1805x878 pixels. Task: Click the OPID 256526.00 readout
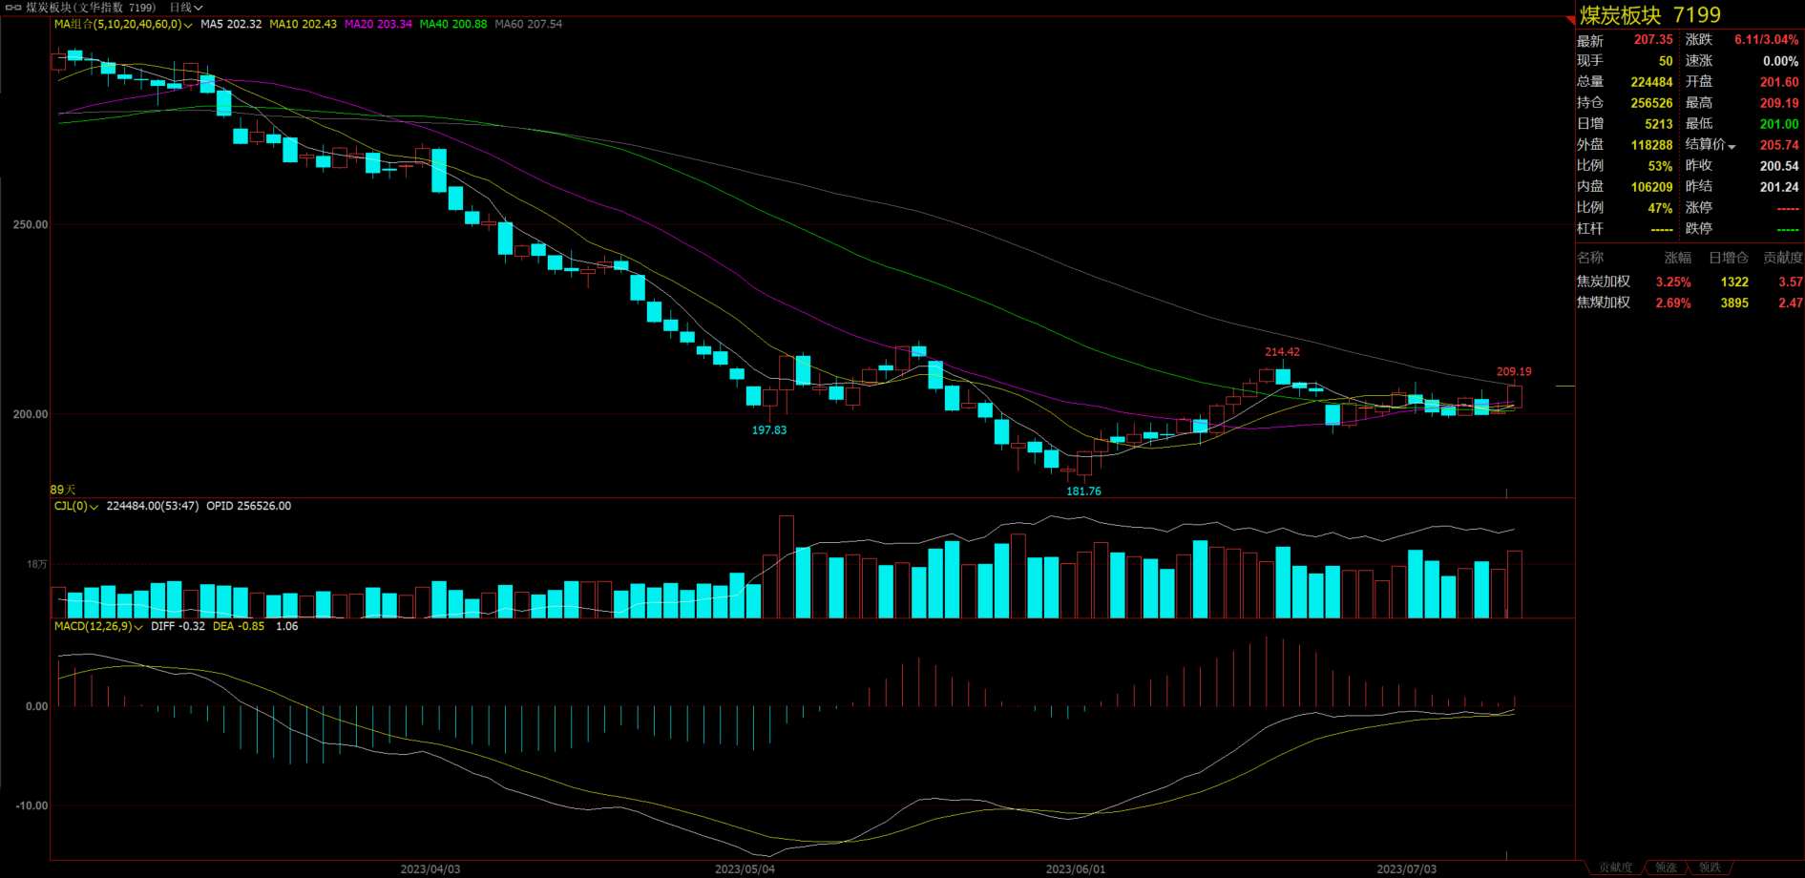(248, 507)
